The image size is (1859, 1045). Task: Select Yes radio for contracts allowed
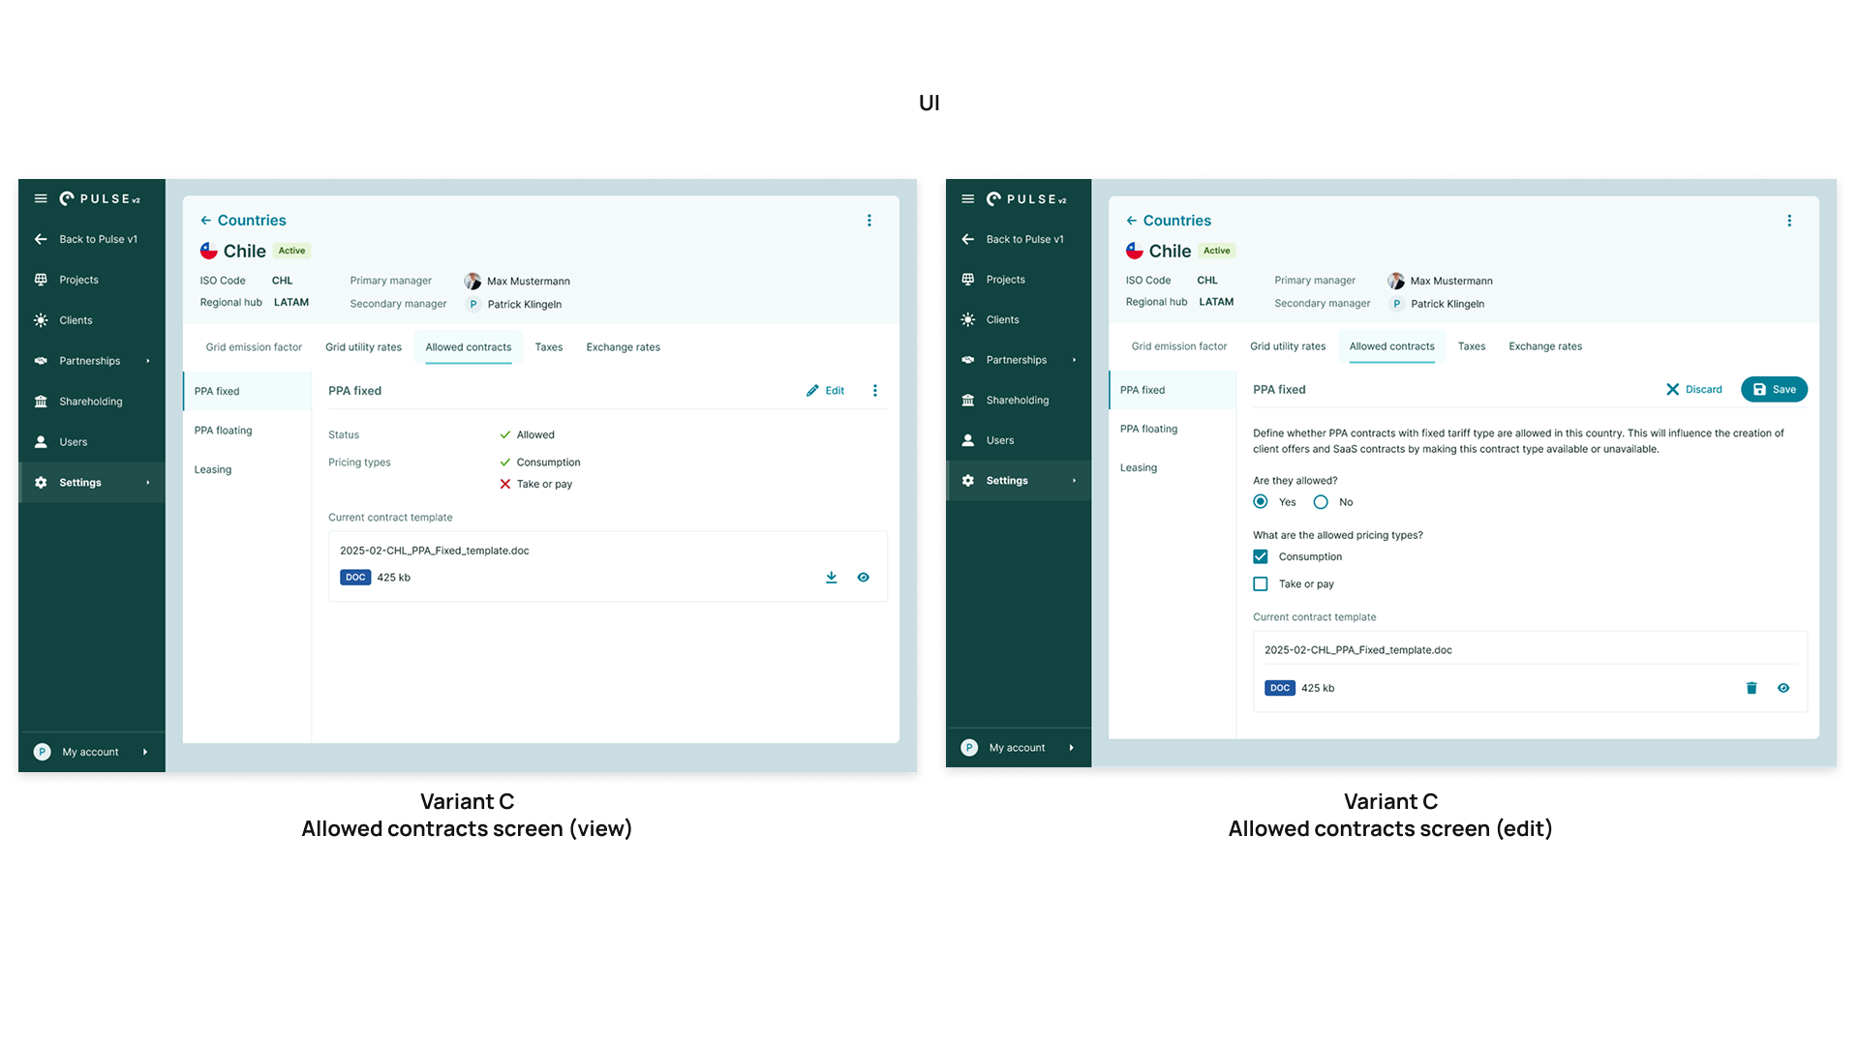(x=1261, y=501)
